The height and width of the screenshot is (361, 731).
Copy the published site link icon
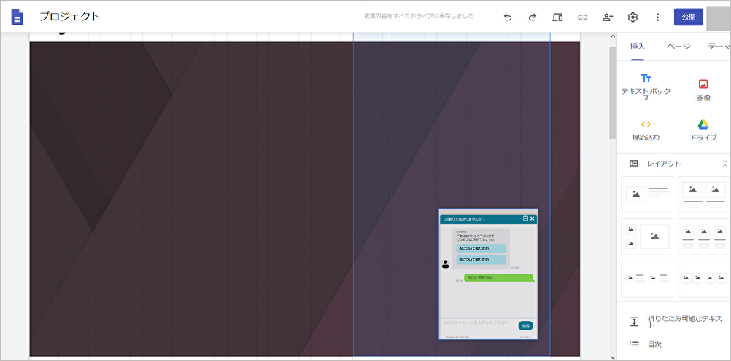(x=582, y=17)
